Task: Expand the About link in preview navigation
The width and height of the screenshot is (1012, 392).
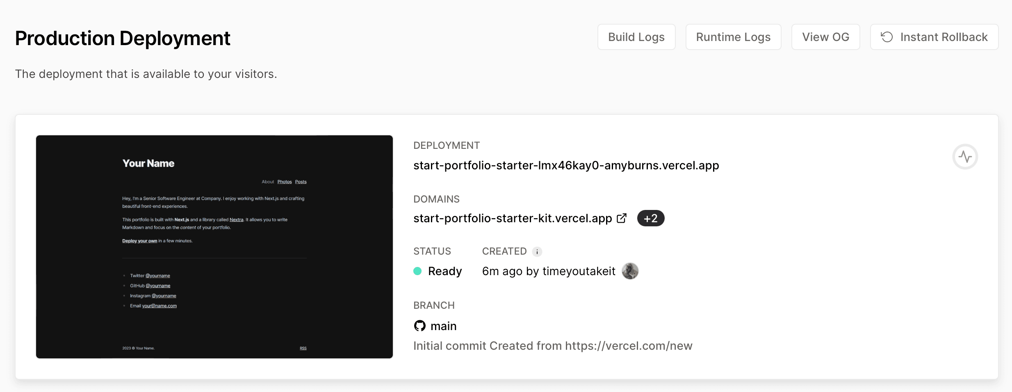Action: tap(268, 181)
